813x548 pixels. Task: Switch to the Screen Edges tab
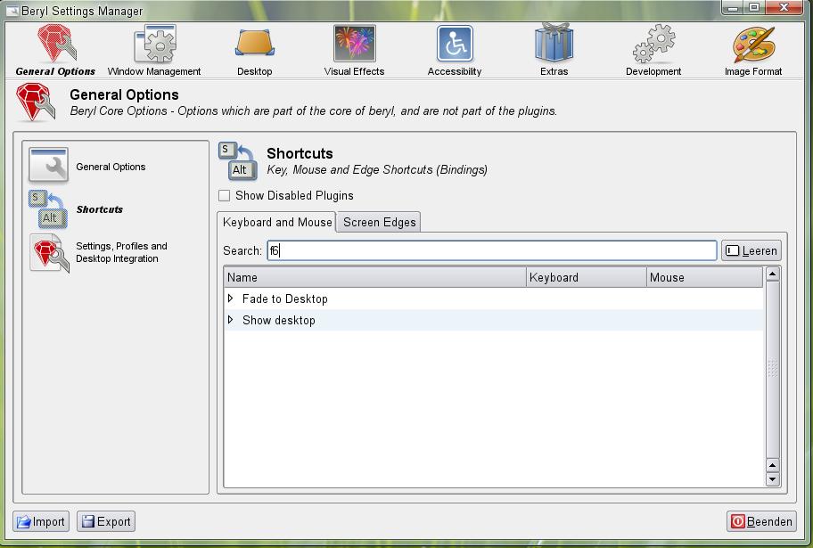tap(379, 223)
